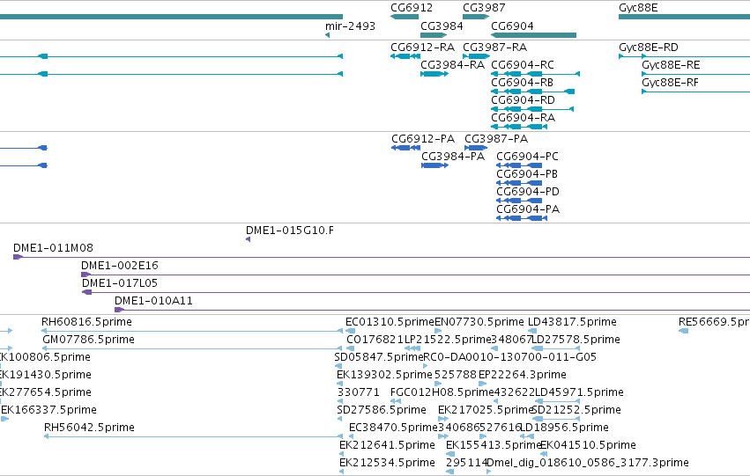This screenshot has height=476, width=750.
Task: Click the DME1-015G10.F clone label
Action: point(290,231)
